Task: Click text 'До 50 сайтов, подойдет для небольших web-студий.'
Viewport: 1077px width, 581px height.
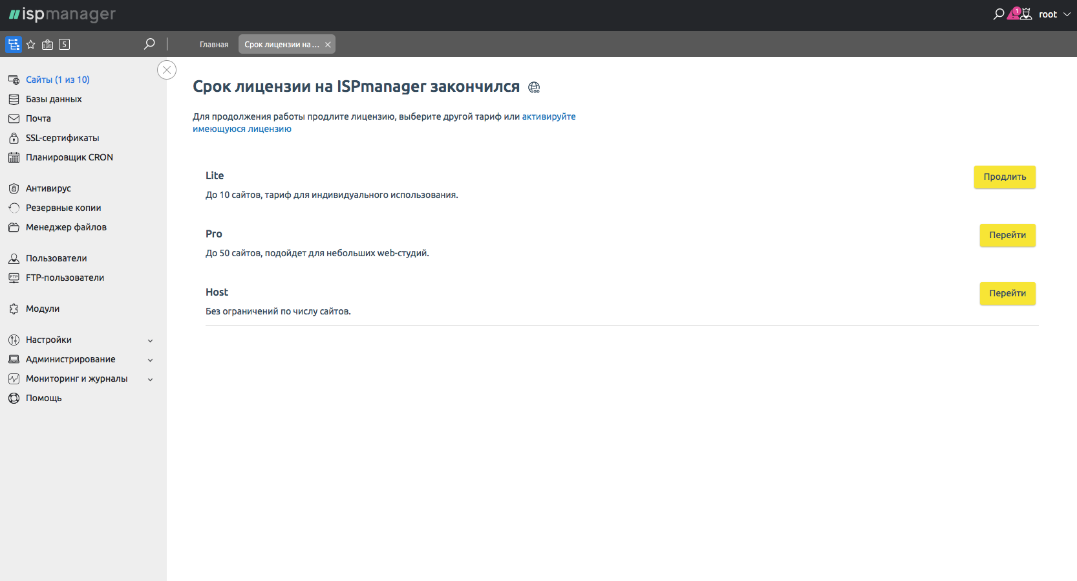Action: tap(317, 253)
